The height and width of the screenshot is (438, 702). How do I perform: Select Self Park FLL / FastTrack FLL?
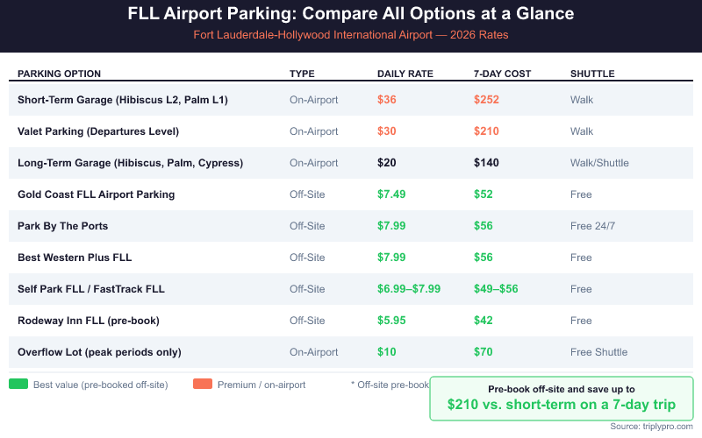(90, 289)
